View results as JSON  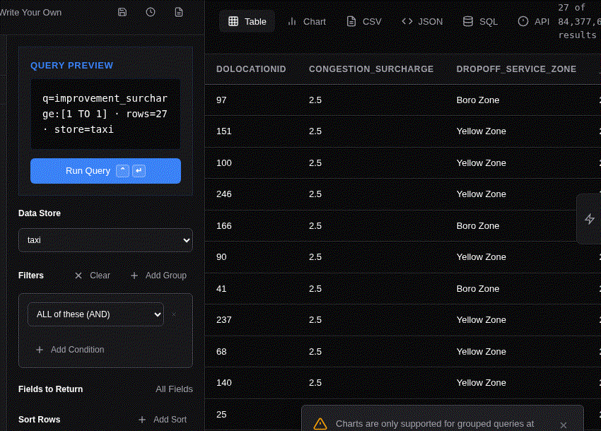click(x=421, y=21)
